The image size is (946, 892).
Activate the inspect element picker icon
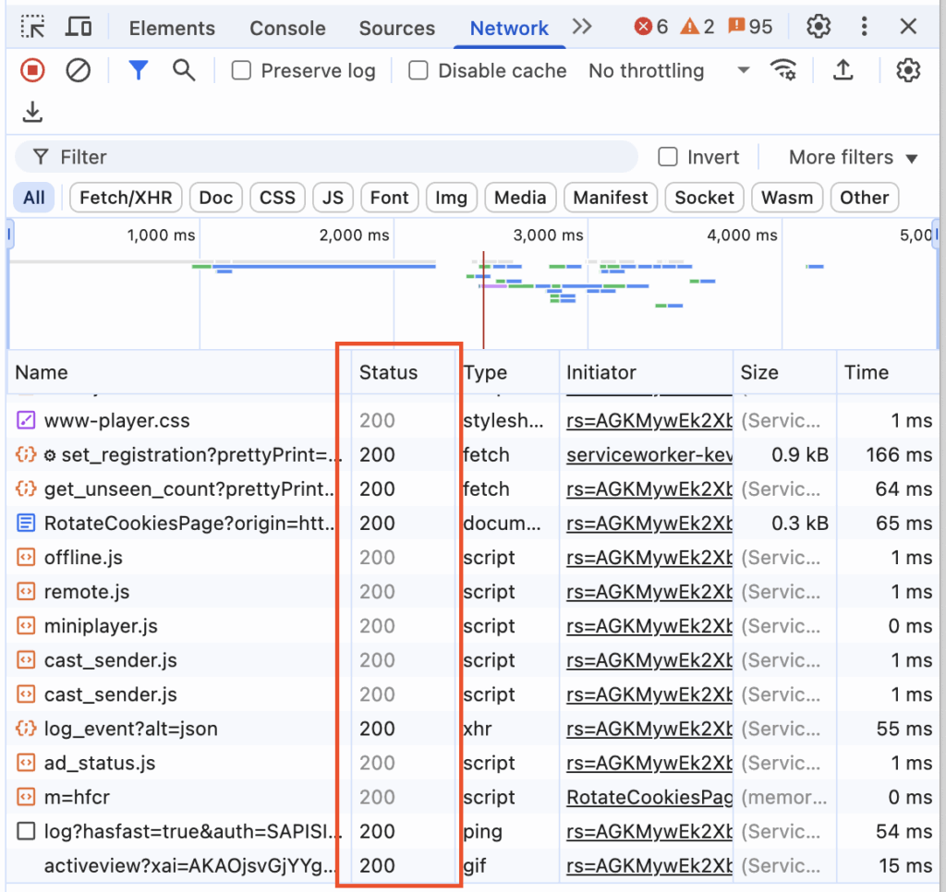(x=32, y=27)
